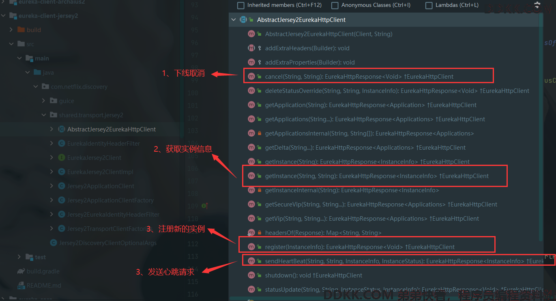Click the method icon beside getSecureVip
556x301 pixels.
point(251,204)
